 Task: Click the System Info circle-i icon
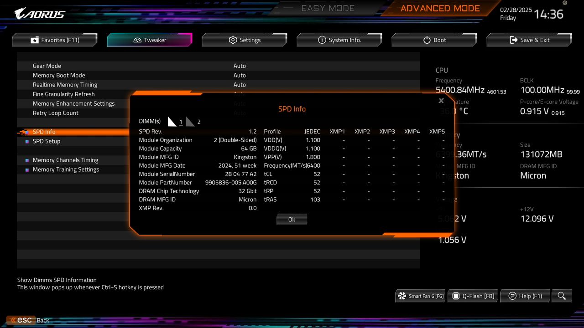click(x=322, y=40)
